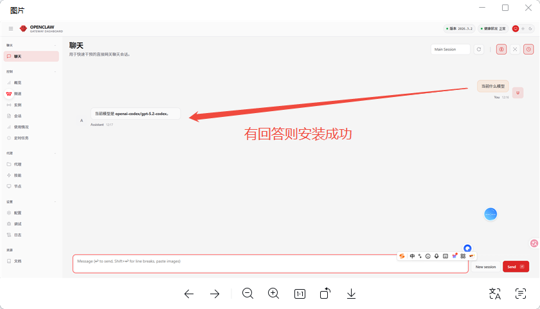Zoom out the image
540x309 pixels.
tap(248, 294)
